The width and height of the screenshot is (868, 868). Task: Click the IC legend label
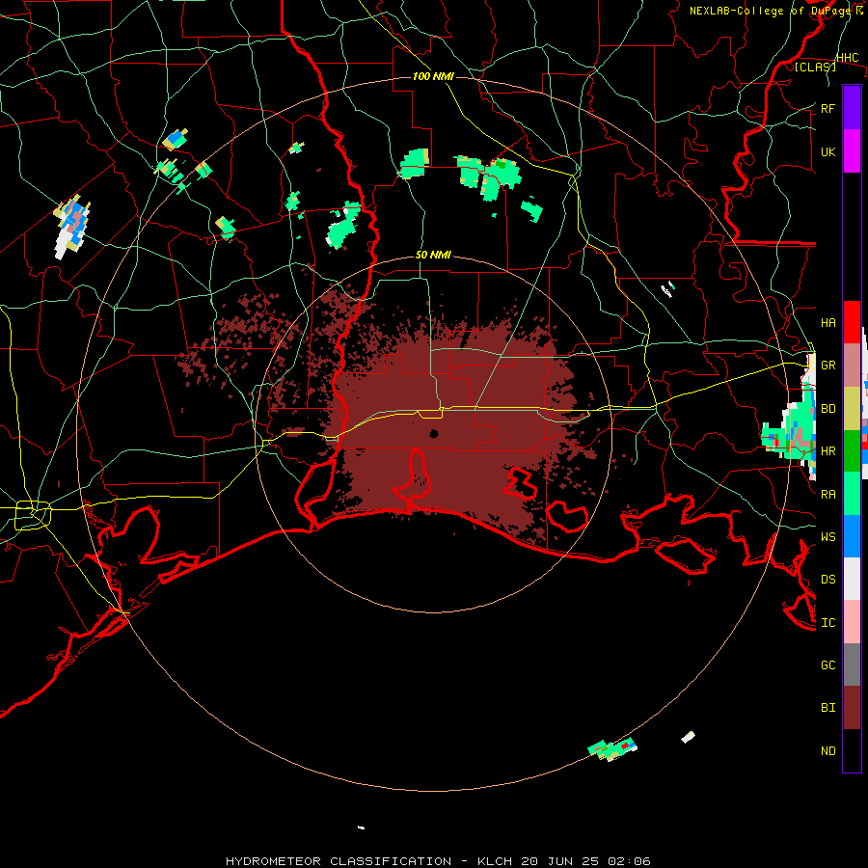pos(828,623)
